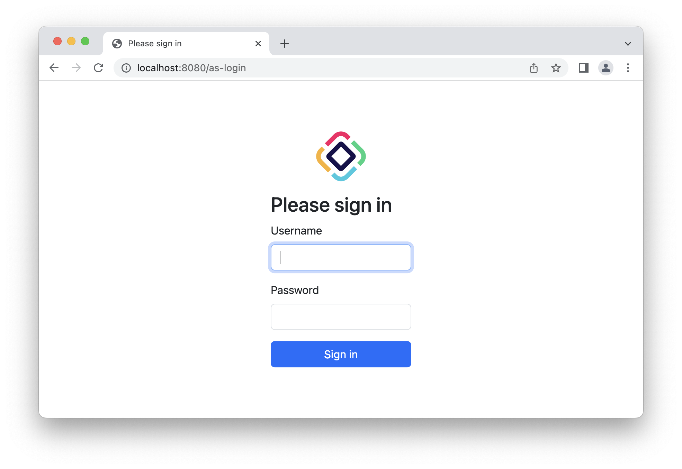Bookmark this page via the star icon
682x469 pixels.
click(x=556, y=68)
